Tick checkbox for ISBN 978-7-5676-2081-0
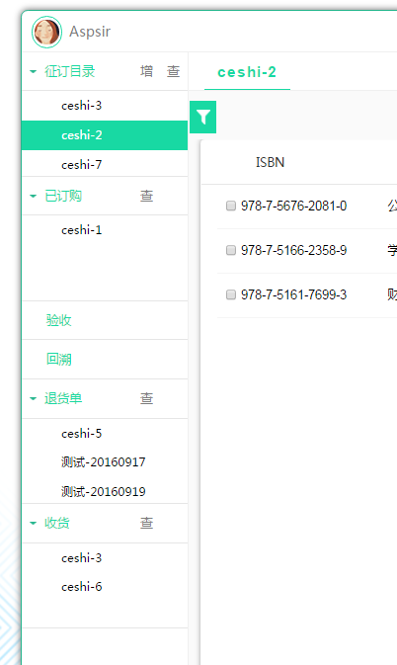 pos(231,206)
